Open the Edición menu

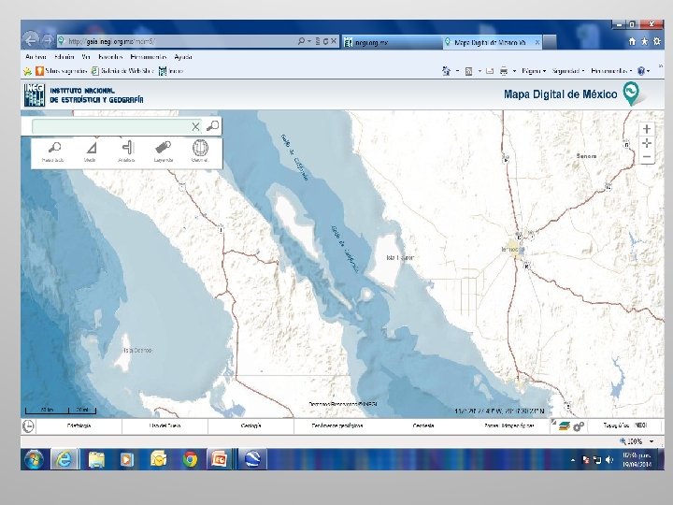(x=64, y=57)
